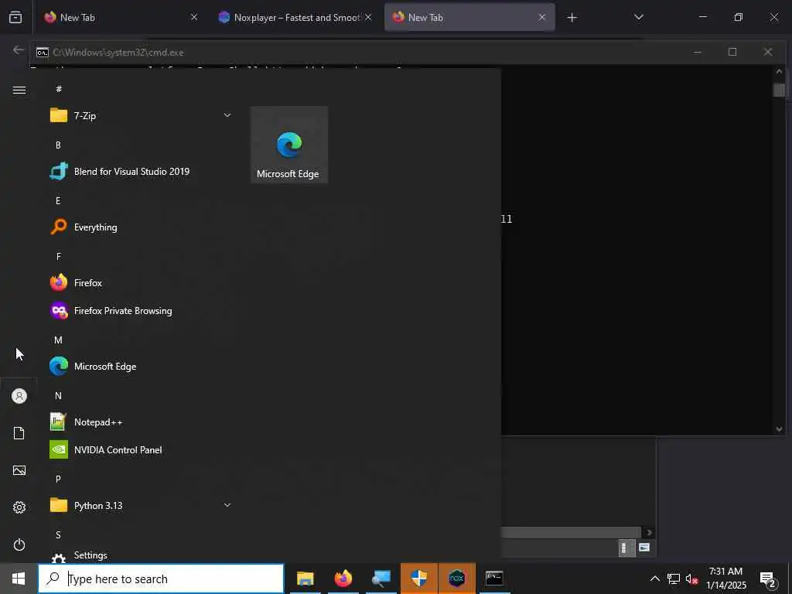The height and width of the screenshot is (594, 792).
Task: Expand the 7-Zip folder chevron
Action: [x=227, y=116]
